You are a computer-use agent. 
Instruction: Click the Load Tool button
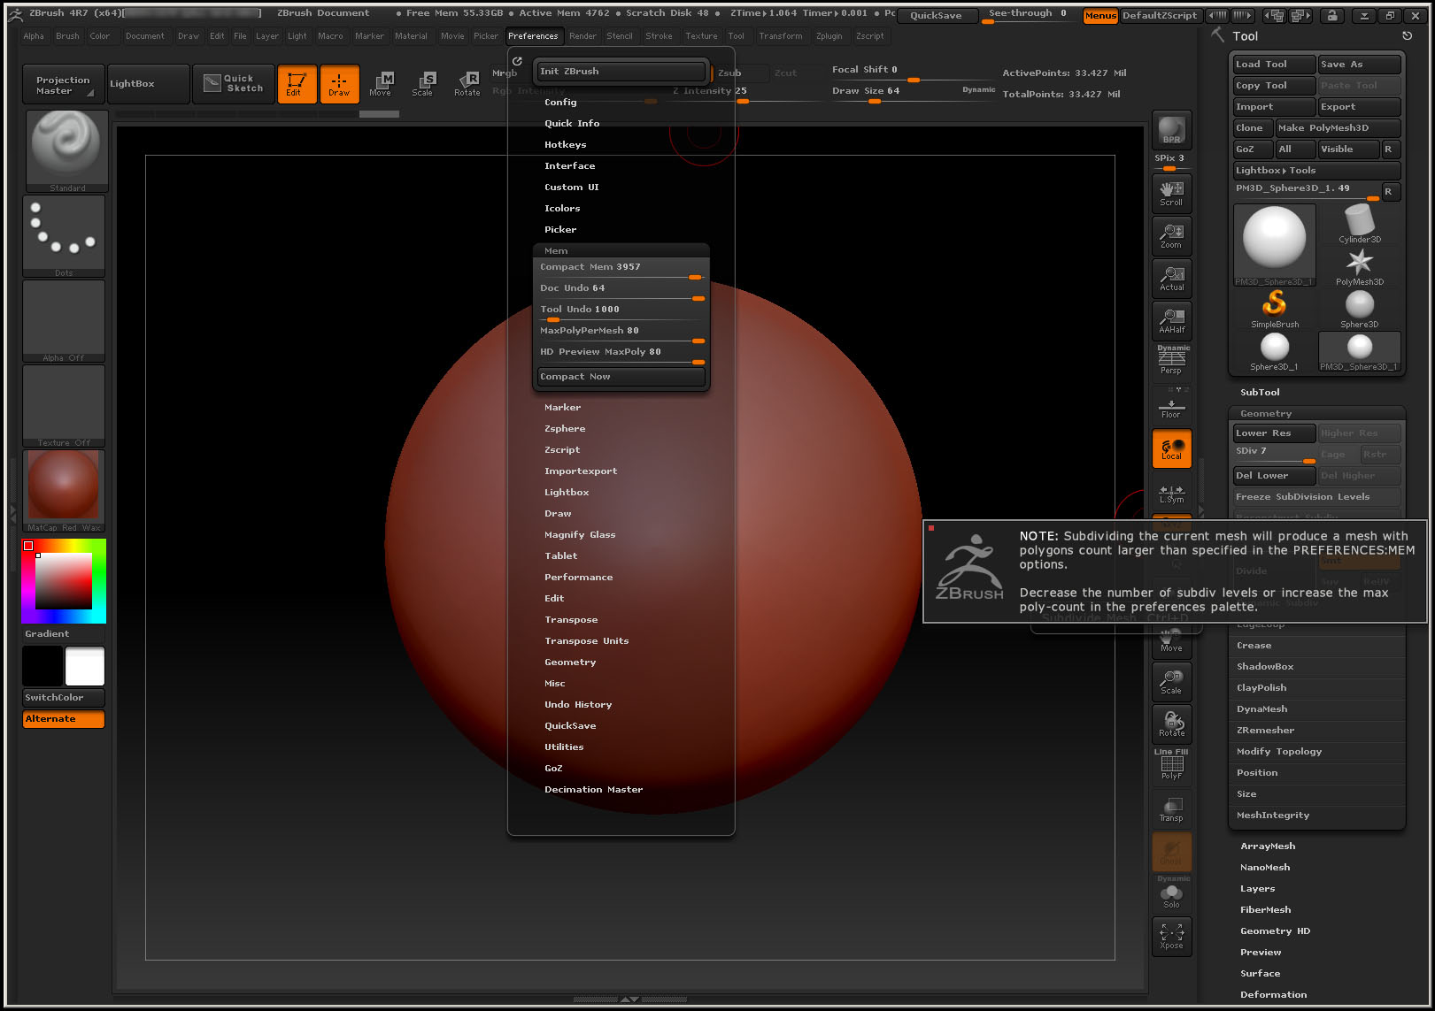pos(1274,65)
